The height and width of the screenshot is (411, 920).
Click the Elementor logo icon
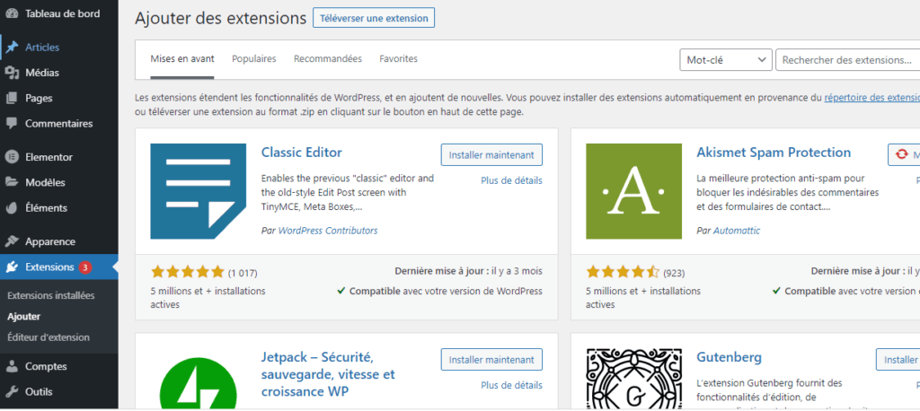[12, 157]
